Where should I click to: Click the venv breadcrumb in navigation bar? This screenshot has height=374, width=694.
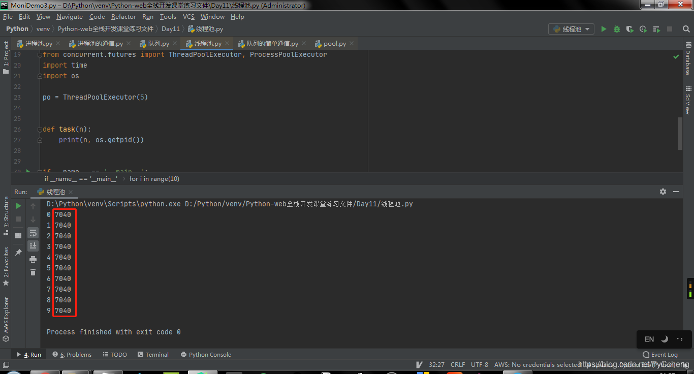[x=43, y=29]
